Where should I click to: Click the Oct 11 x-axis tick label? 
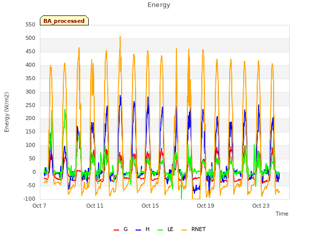(x=95, y=206)
